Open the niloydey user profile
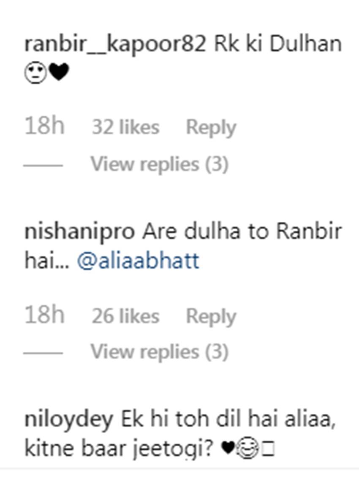The image size is (359, 489). [68, 420]
